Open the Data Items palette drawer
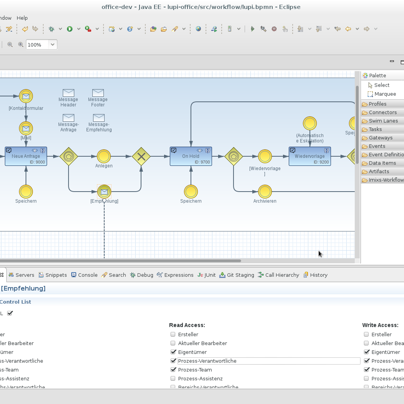Viewport: 404px width, 404px height. 383,163
